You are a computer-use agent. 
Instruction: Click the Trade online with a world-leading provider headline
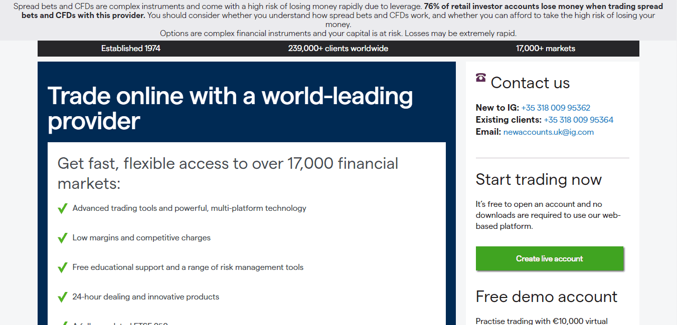(x=230, y=108)
